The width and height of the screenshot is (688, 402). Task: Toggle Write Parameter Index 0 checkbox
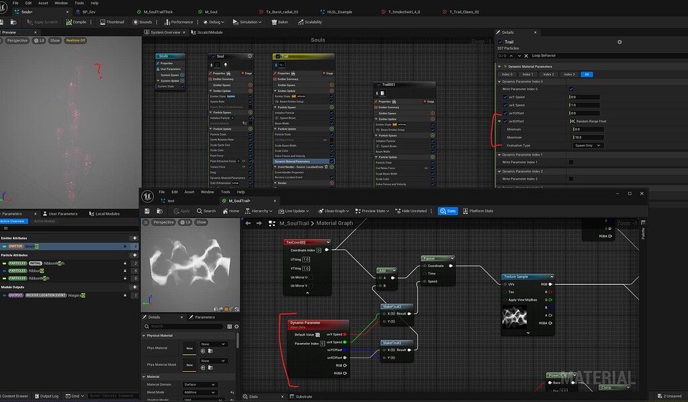570,88
